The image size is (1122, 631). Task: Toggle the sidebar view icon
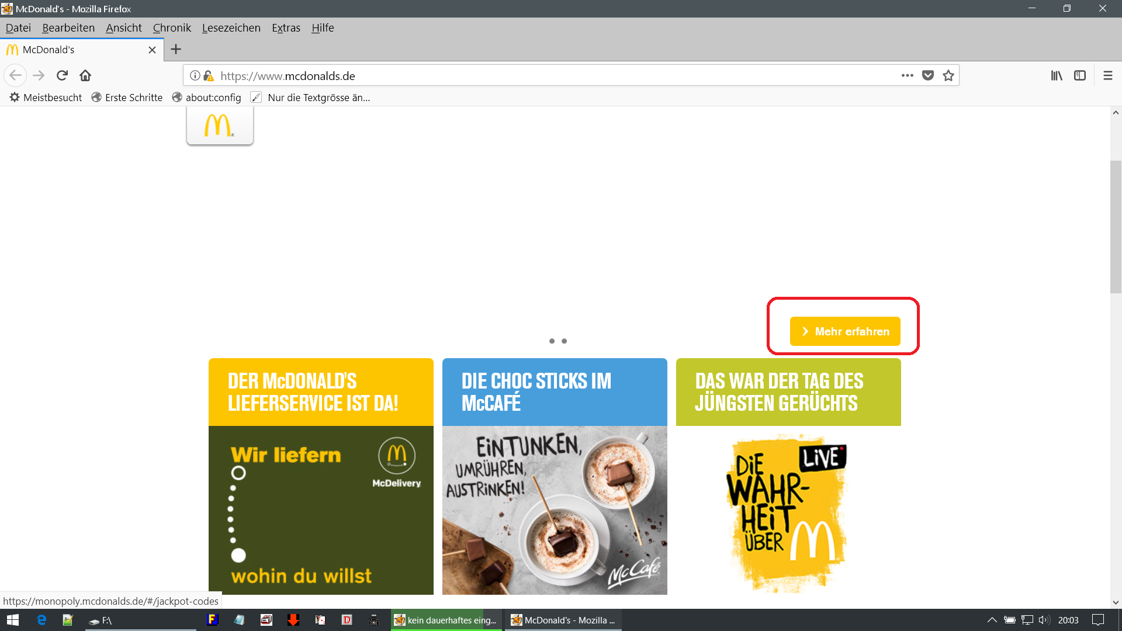[x=1080, y=75]
